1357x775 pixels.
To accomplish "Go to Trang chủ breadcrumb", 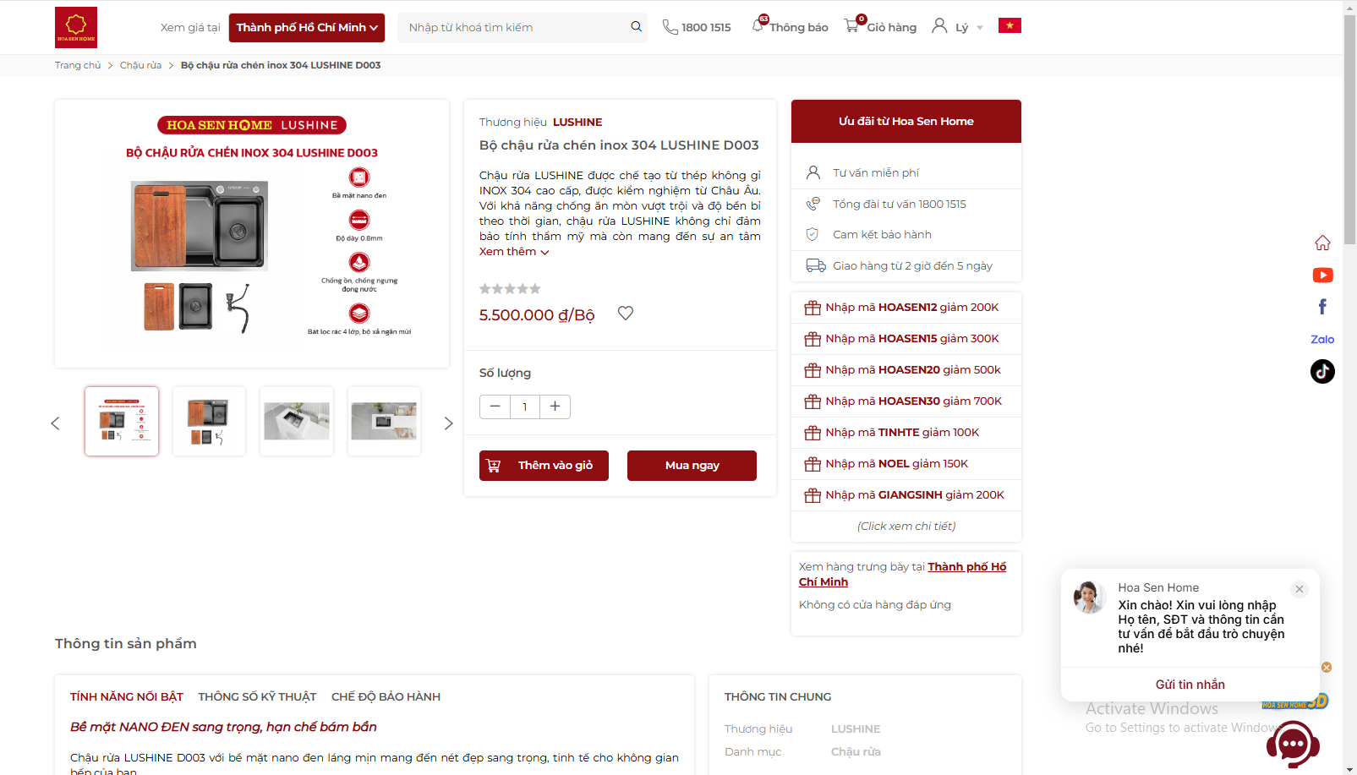I will click(x=78, y=65).
